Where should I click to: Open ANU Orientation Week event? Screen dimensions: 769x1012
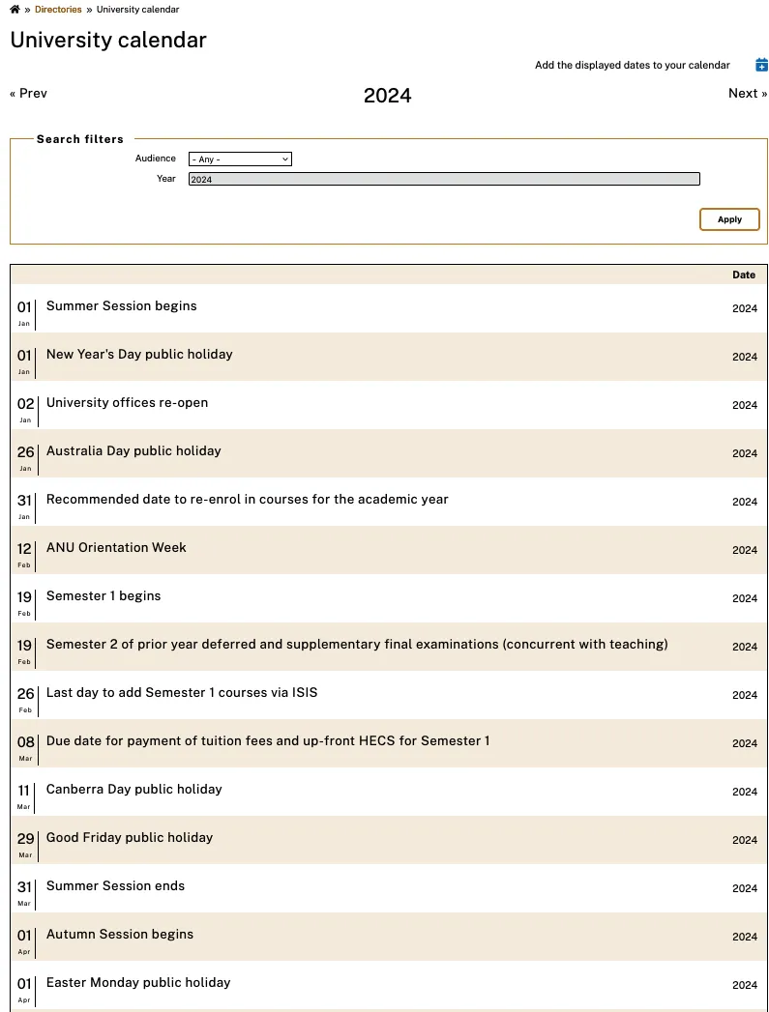coord(116,548)
